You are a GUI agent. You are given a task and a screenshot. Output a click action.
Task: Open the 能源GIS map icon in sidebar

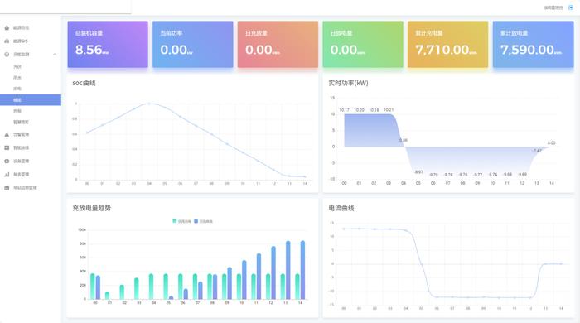click(x=7, y=41)
